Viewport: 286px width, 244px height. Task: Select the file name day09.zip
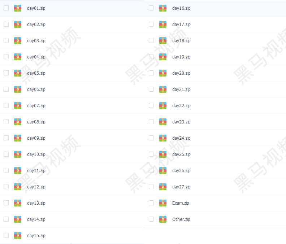coord(36,138)
